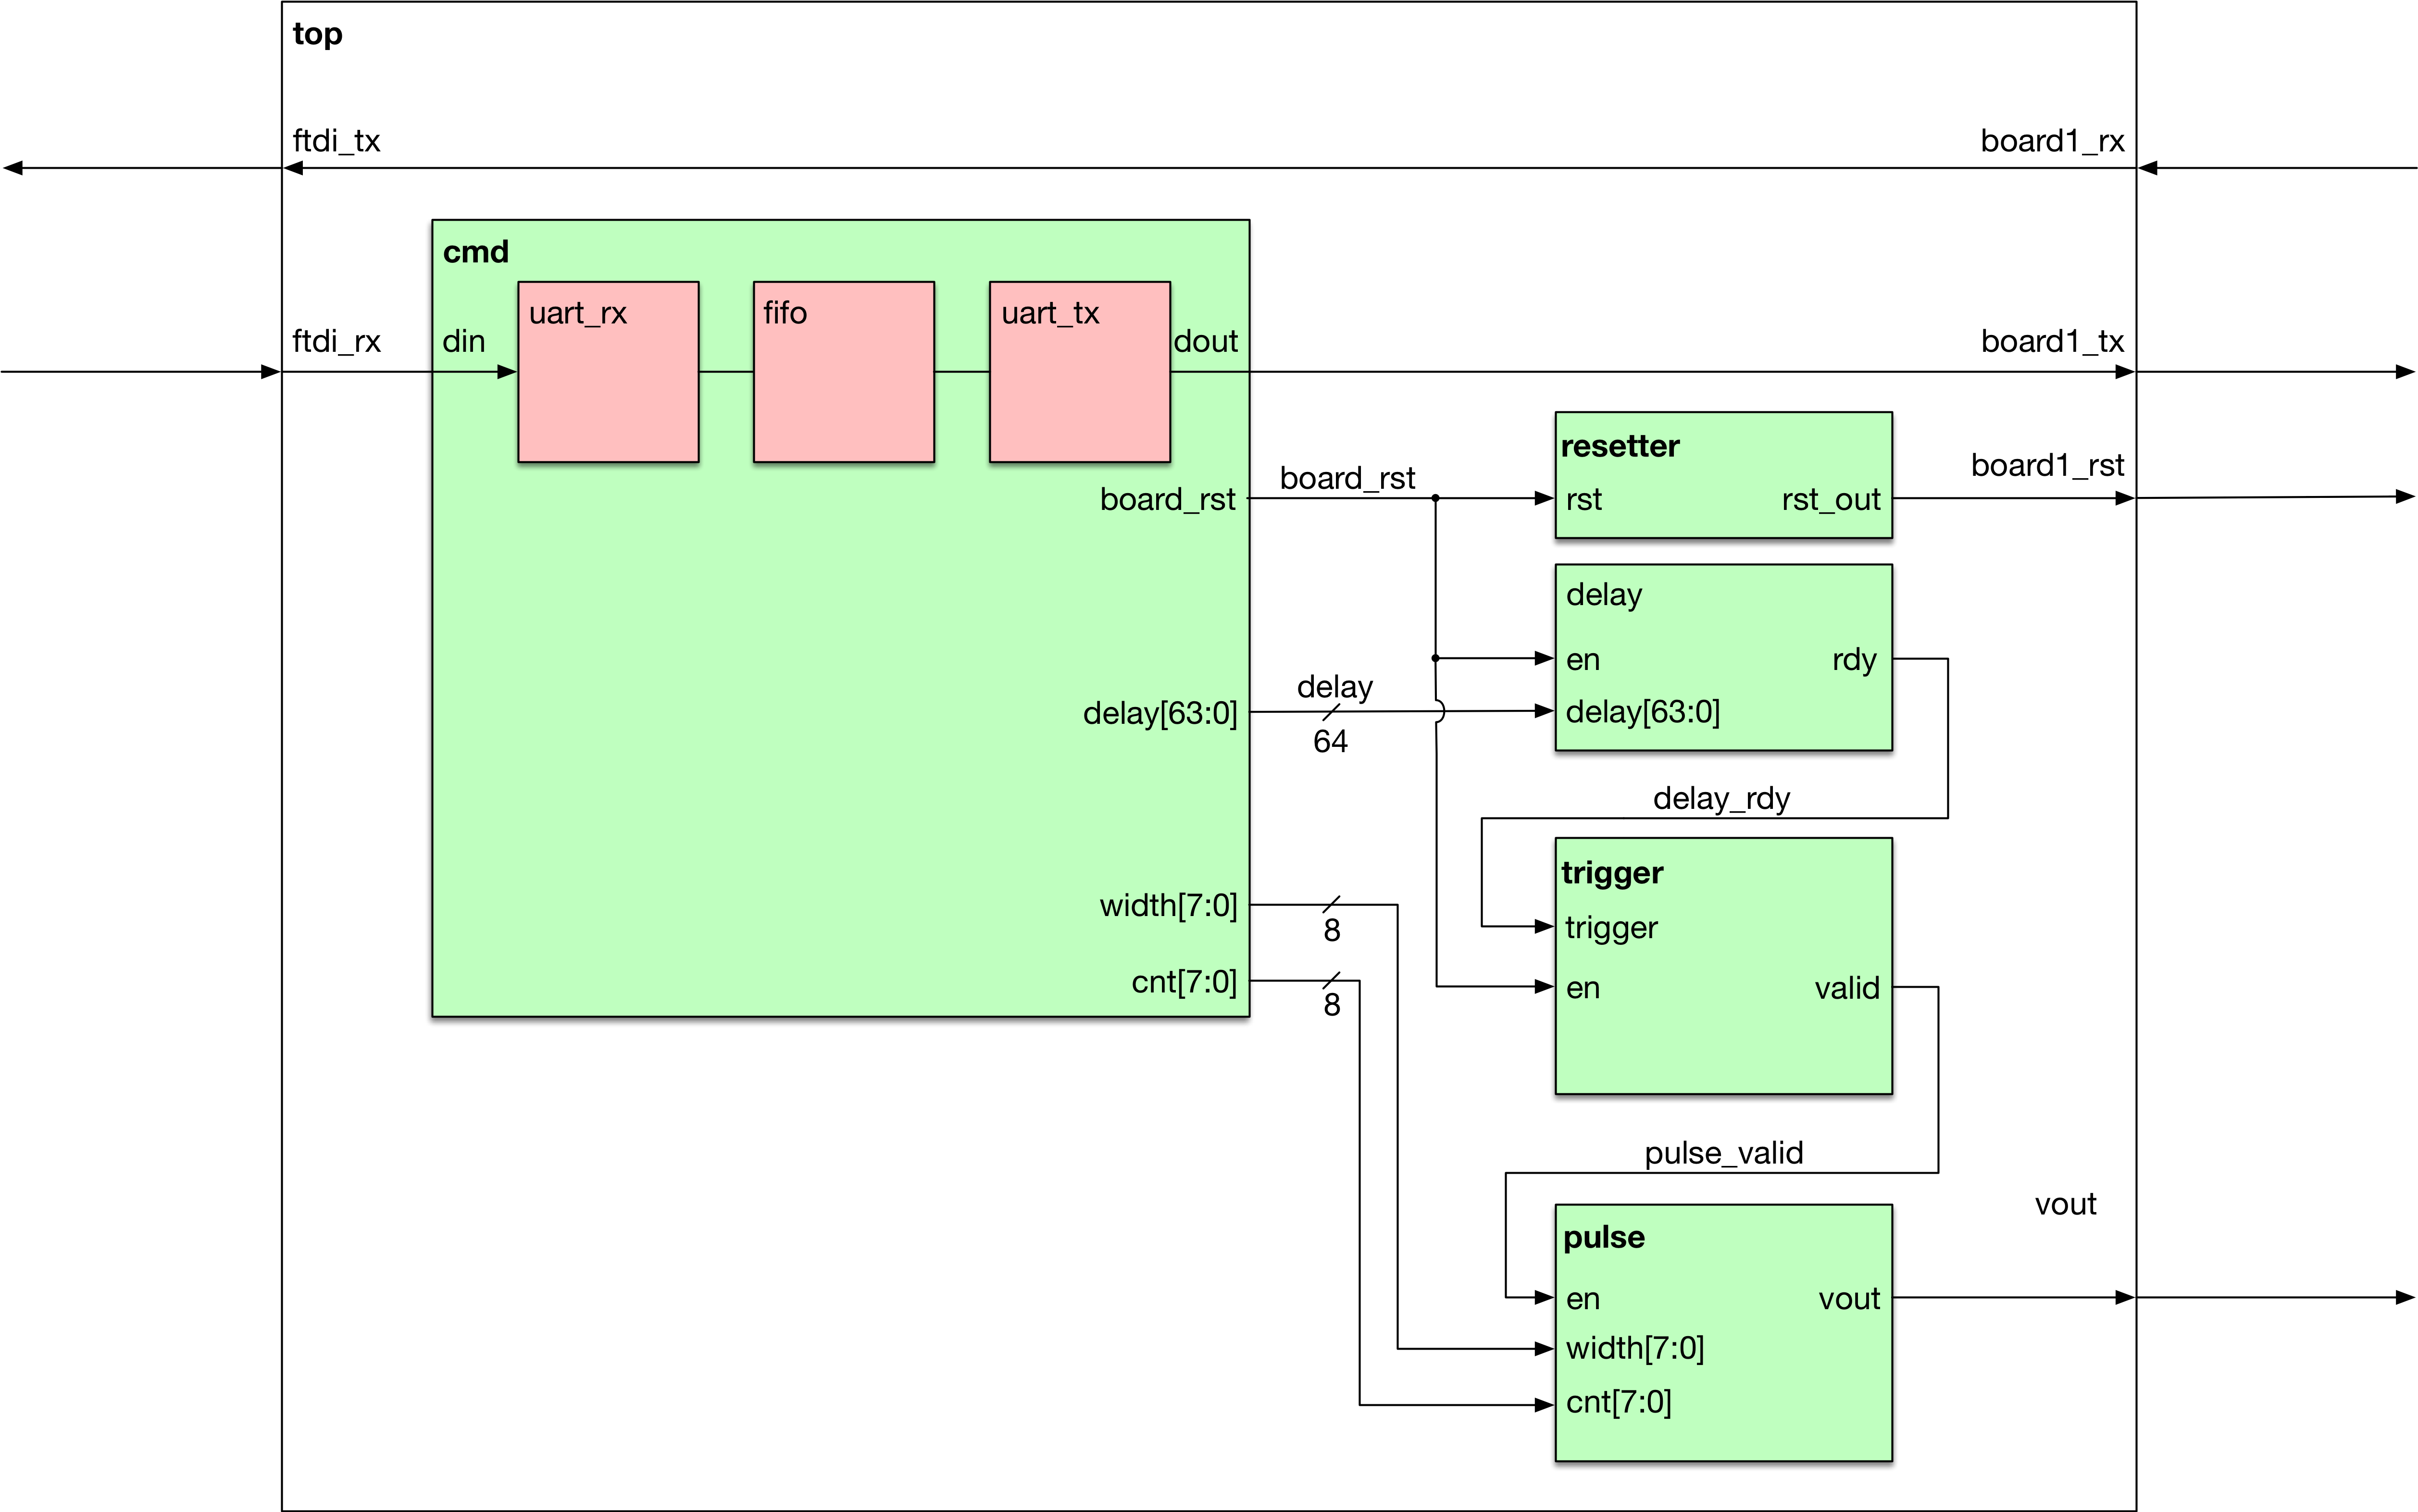2418x1512 pixels.
Task: Toggle the en input on the delay block
Action: pos(1585,659)
